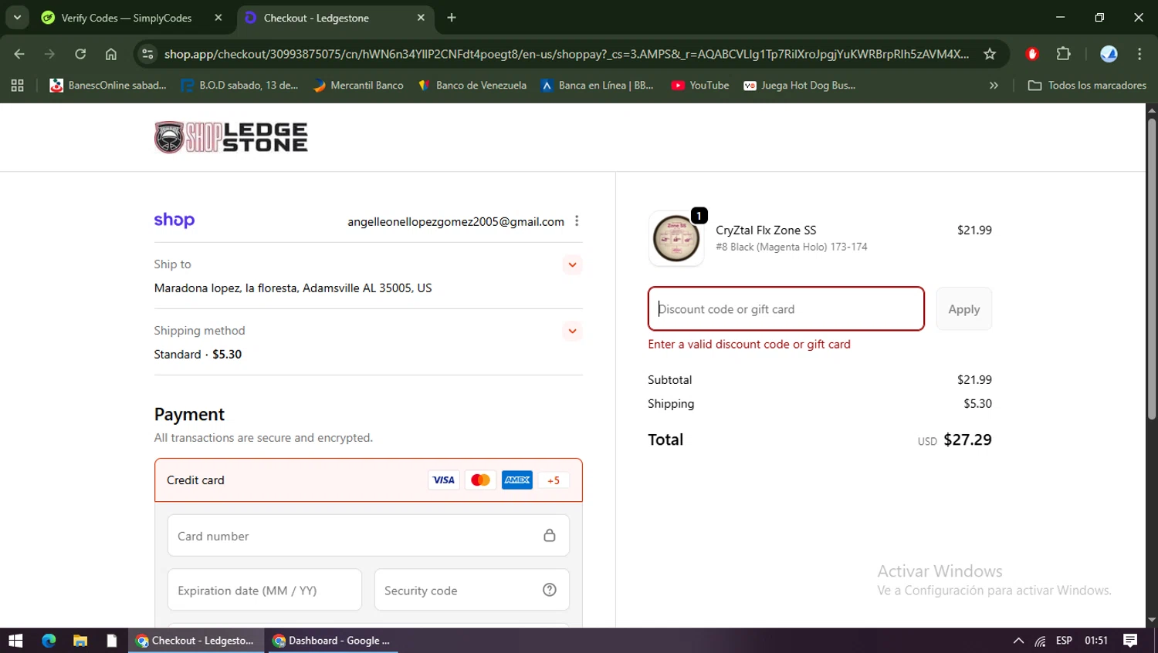Reload the checkout page

(80, 54)
